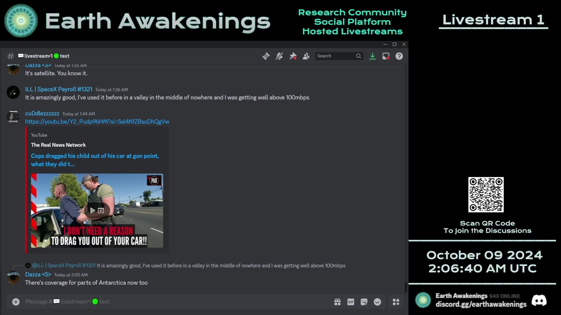Click discord.gg/earthawakenings invite text
The width and height of the screenshot is (561, 315).
(x=481, y=304)
